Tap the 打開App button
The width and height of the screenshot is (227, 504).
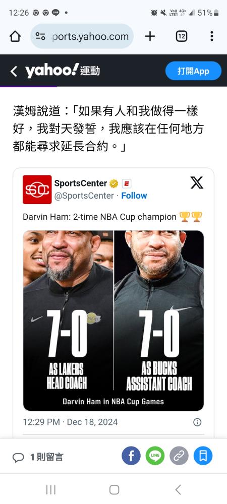pos(193,71)
